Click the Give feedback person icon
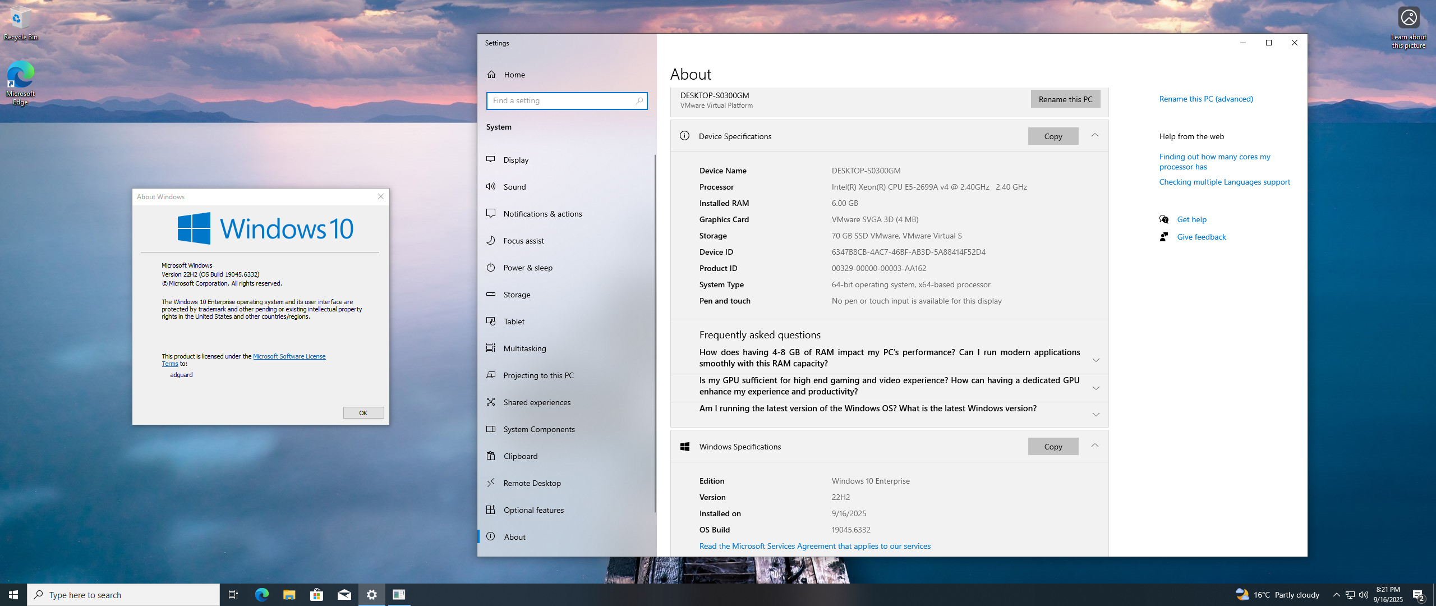1436x606 pixels. [x=1164, y=237]
